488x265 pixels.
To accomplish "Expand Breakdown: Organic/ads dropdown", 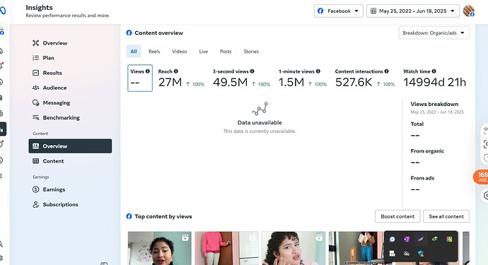I will click(x=434, y=33).
